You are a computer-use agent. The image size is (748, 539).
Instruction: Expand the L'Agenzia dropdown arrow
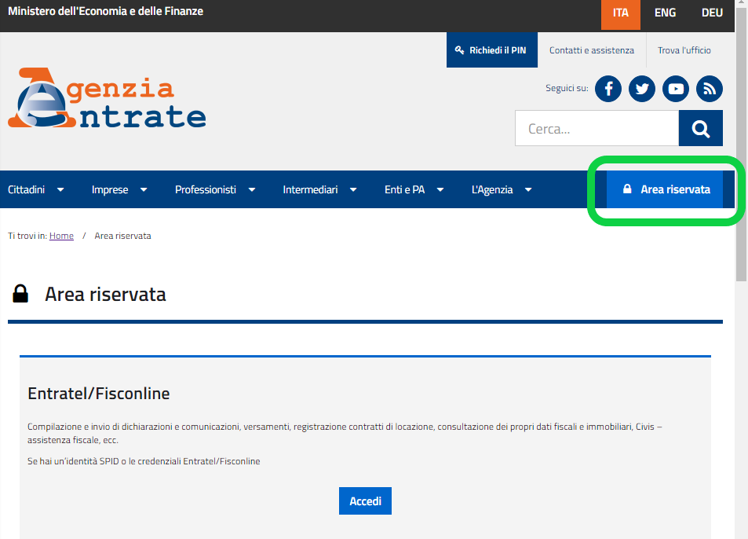(528, 189)
